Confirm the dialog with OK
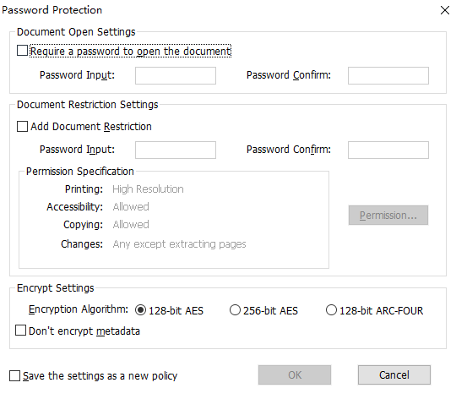 pyautogui.click(x=295, y=374)
